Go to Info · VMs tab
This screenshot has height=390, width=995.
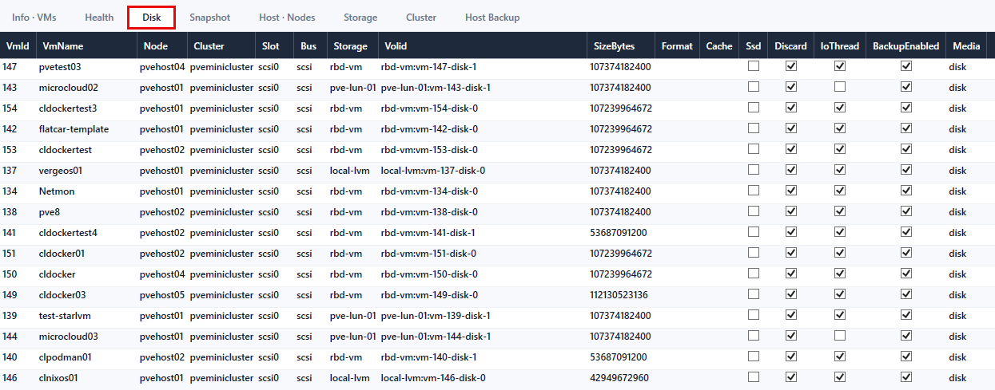[x=34, y=18]
